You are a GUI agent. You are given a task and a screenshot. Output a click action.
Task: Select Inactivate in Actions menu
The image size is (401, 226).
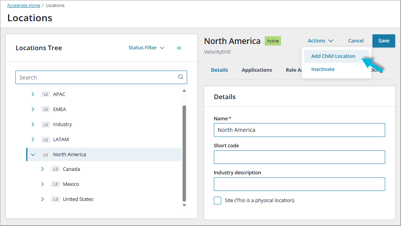coord(323,69)
